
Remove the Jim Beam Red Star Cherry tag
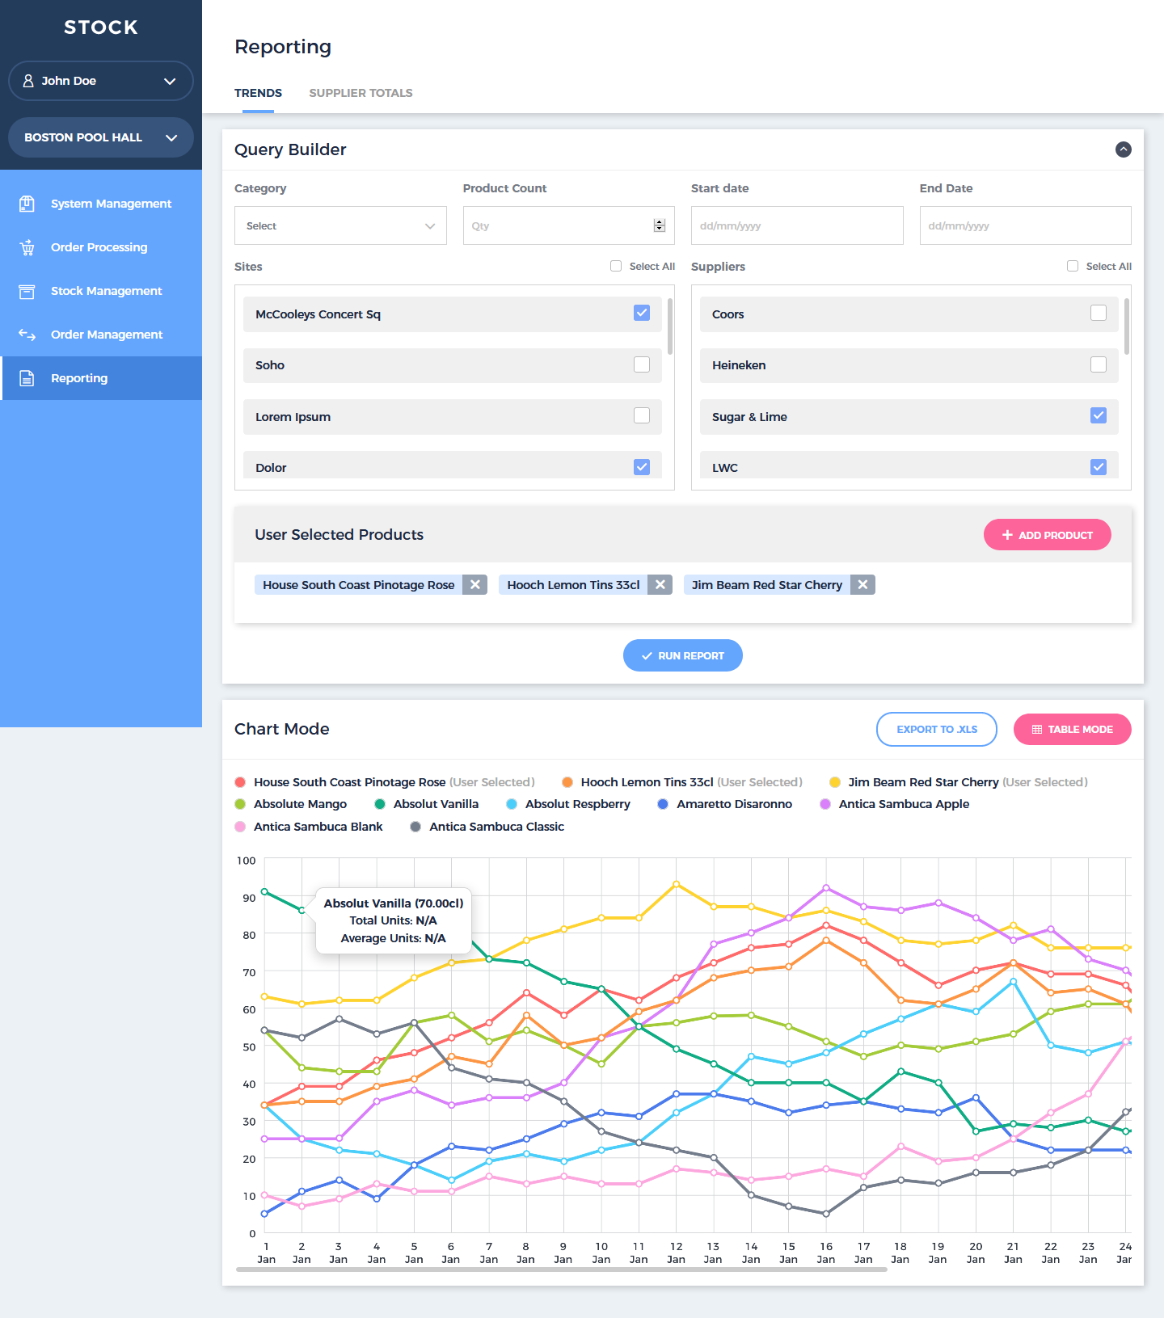[x=862, y=585]
